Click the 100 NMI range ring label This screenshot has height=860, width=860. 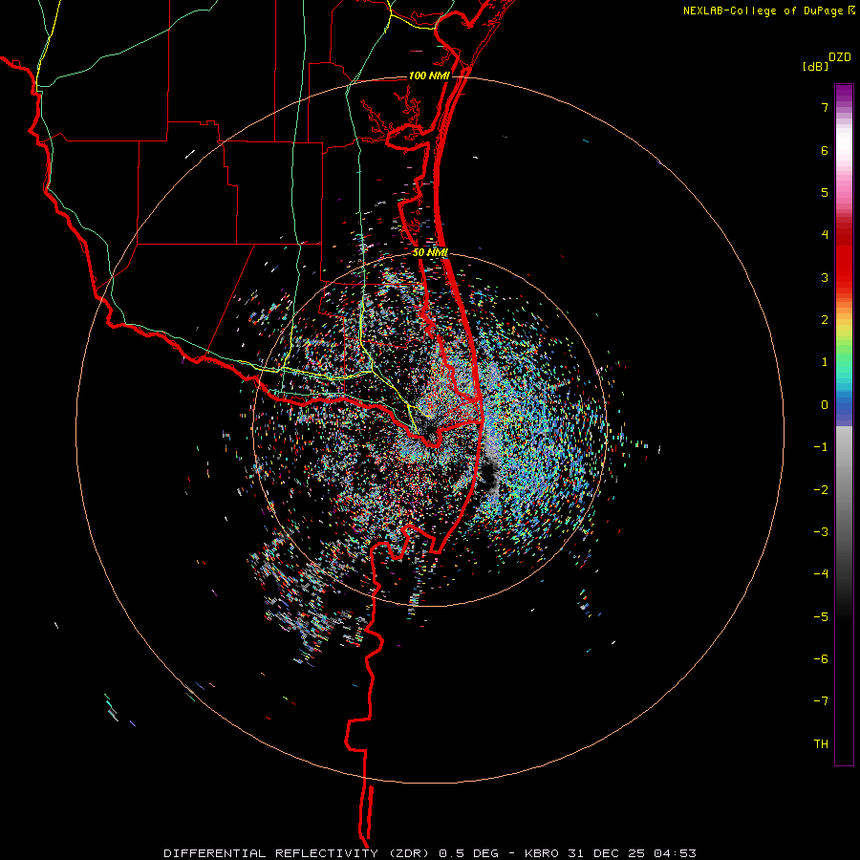429,75
